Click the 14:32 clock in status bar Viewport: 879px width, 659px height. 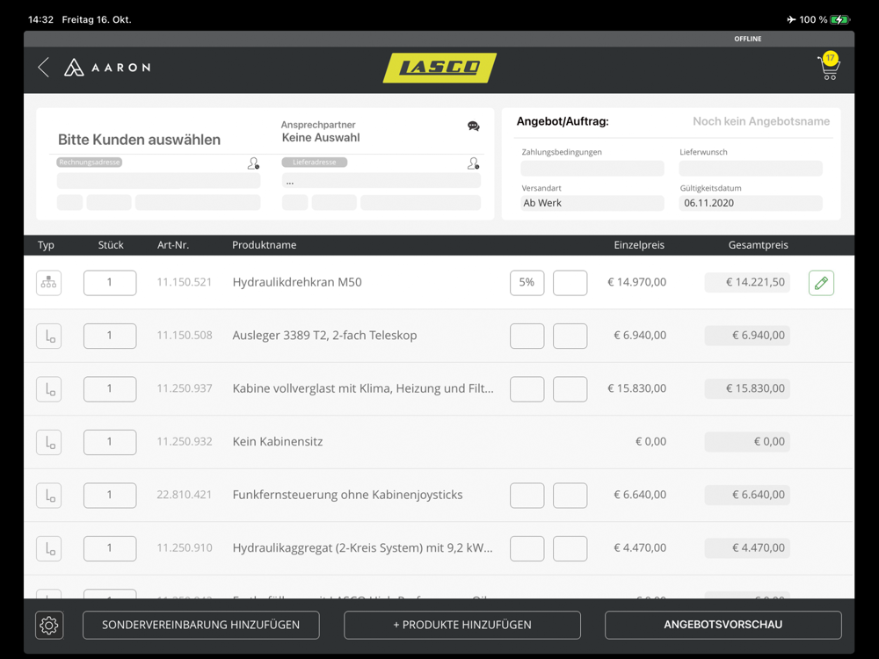(40, 19)
